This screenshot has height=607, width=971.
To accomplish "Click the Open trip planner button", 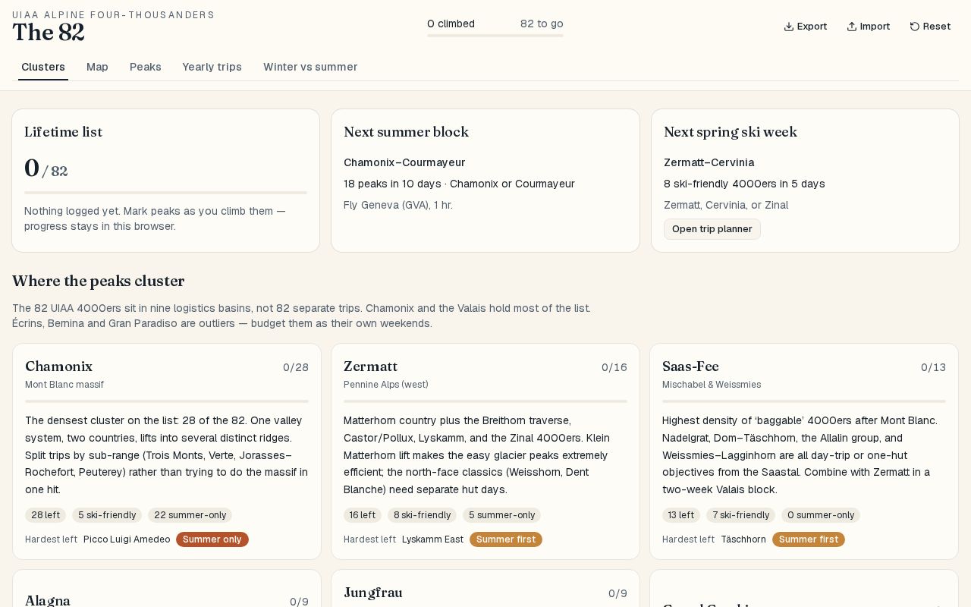I will 712,229.
